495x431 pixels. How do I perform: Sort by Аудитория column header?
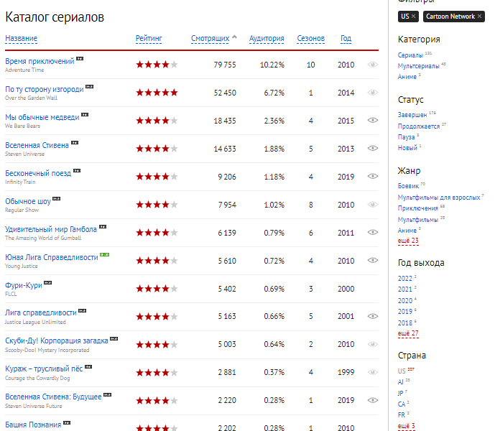267,39
